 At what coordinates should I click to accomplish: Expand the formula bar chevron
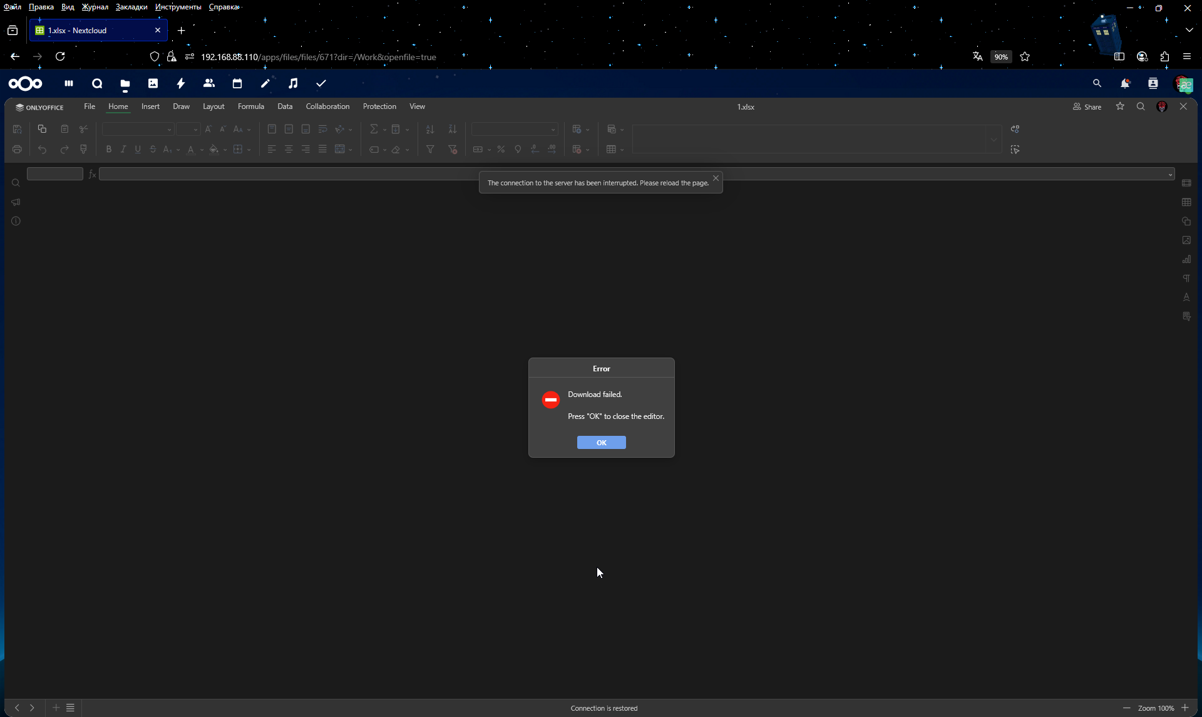click(1170, 175)
